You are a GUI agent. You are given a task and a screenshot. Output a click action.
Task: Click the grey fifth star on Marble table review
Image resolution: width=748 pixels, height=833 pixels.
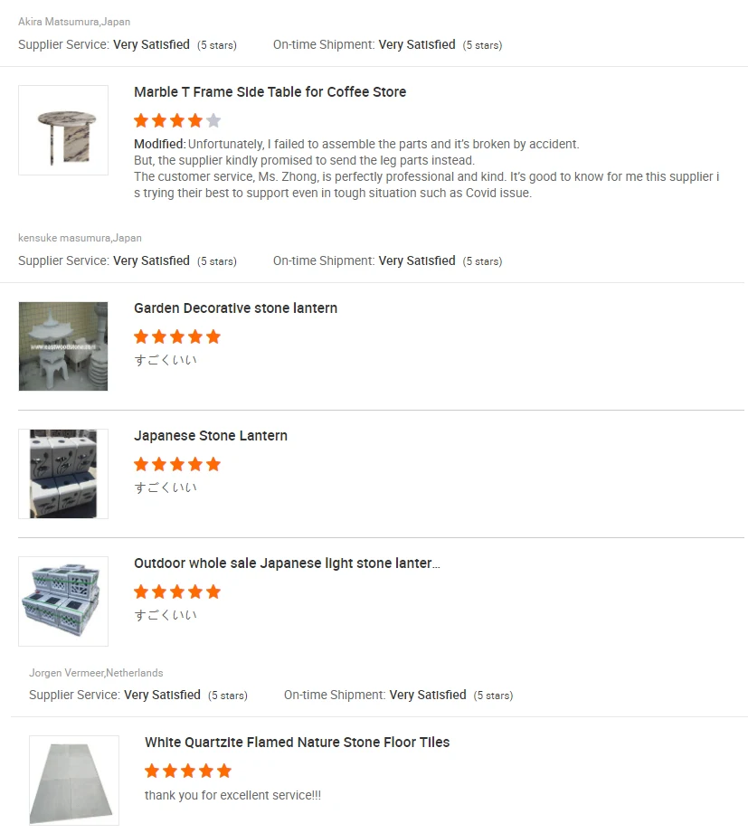click(213, 120)
